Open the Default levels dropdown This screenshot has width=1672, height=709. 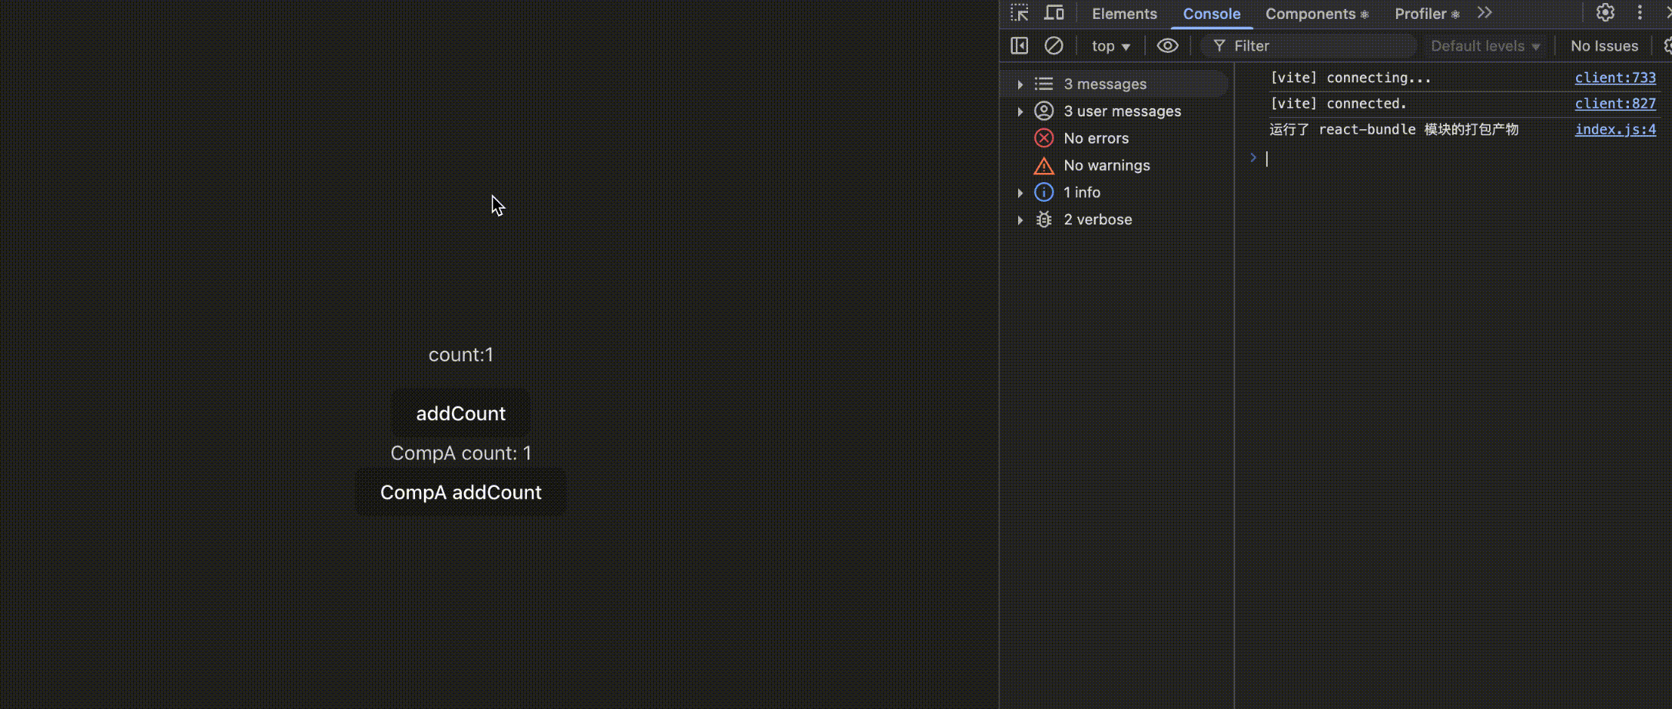(1485, 46)
